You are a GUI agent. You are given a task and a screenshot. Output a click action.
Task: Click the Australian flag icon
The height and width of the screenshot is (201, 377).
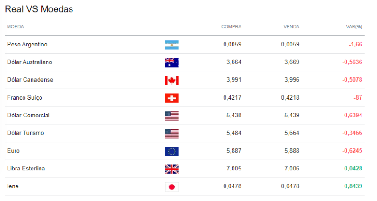(172, 62)
